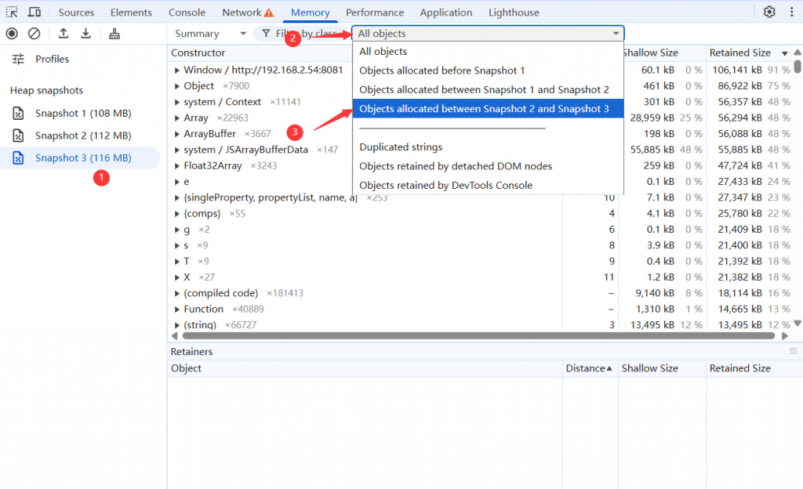Click the load profile upload icon
Viewport: 803px width, 489px height.
(64, 34)
